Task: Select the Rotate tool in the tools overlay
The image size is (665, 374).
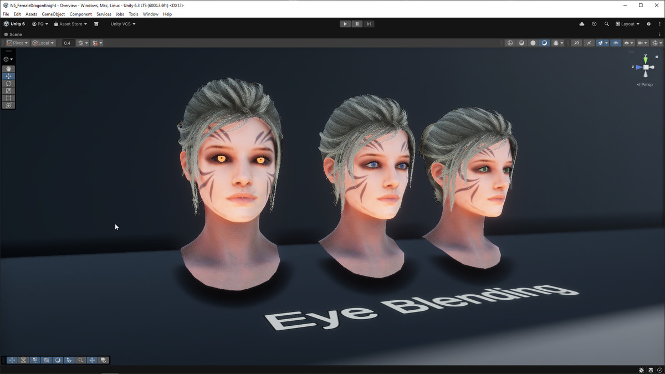Action: (8, 83)
